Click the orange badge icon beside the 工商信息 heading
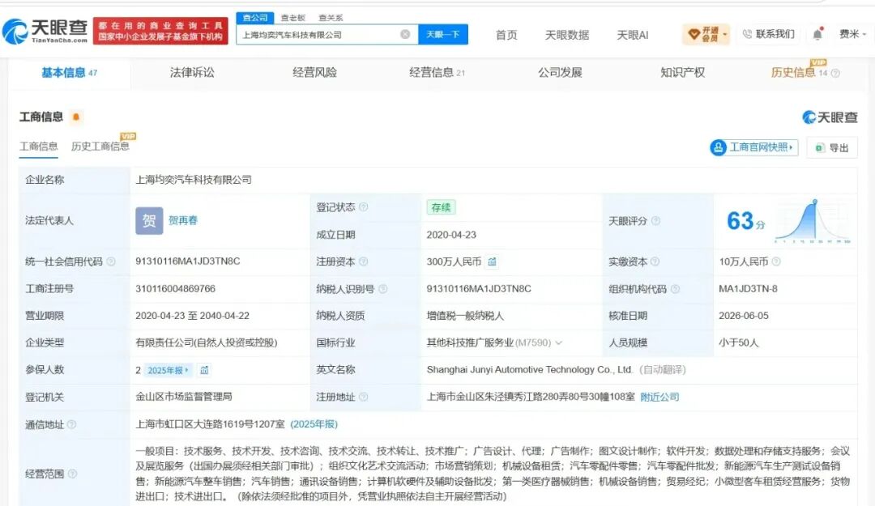Image resolution: width=875 pixels, height=506 pixels. point(76,117)
